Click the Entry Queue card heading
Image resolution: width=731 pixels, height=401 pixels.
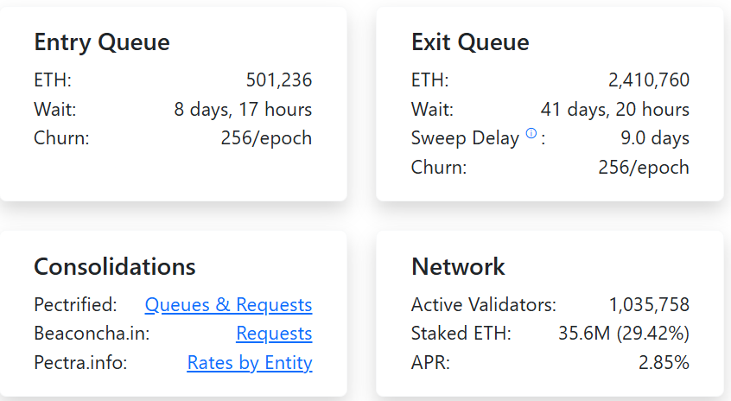pos(102,42)
